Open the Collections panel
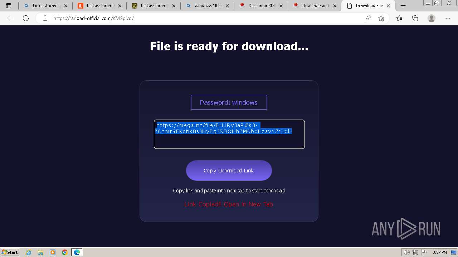 coord(415,18)
